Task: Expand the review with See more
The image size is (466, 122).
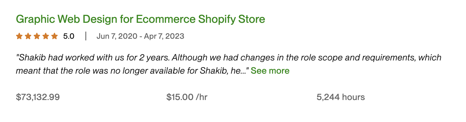Action: (270, 71)
